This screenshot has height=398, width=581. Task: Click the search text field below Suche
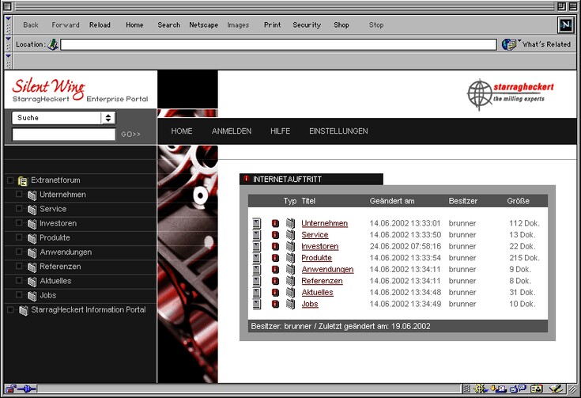pos(64,135)
